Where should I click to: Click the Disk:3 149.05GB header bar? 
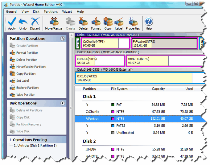[x=139, y=69]
